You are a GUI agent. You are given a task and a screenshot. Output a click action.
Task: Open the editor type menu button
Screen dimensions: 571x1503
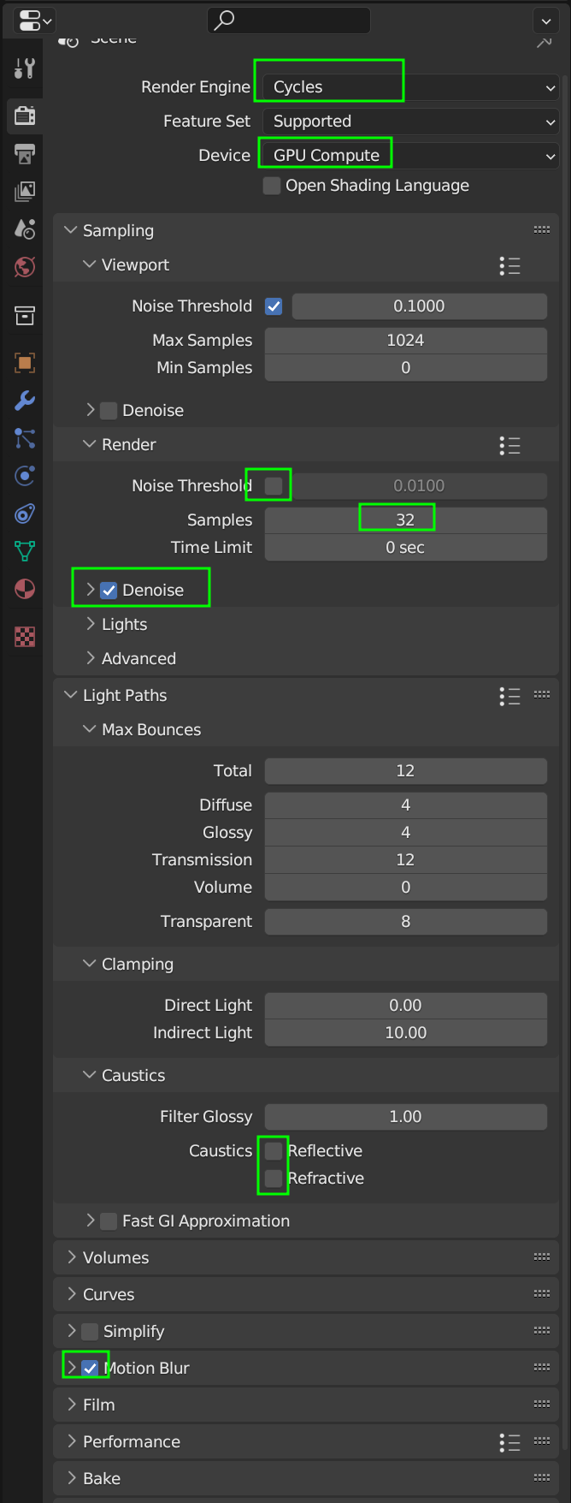[34, 20]
